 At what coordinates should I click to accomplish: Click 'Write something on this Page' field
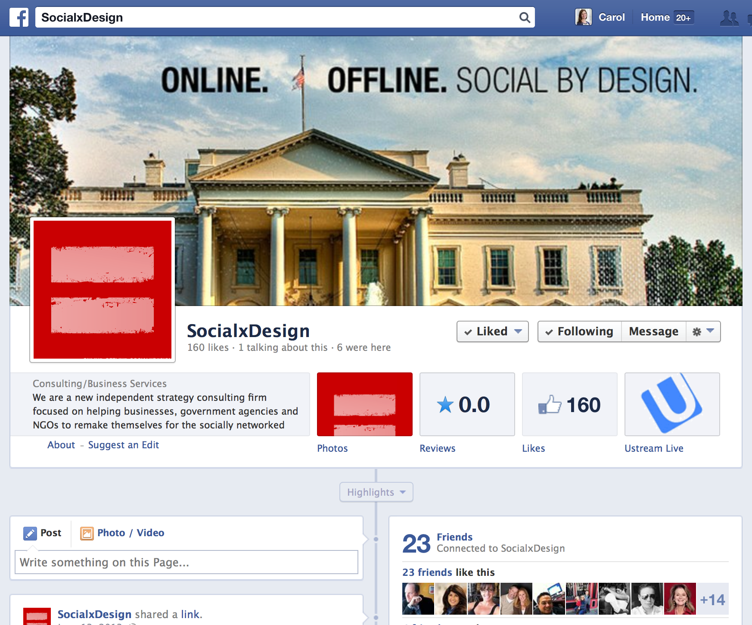pos(186,562)
